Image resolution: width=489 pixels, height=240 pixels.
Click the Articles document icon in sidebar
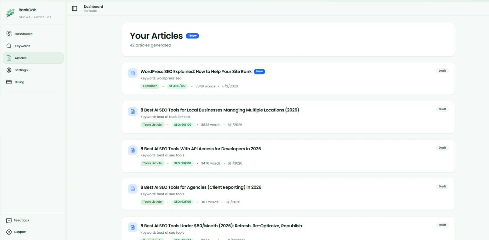point(9,58)
